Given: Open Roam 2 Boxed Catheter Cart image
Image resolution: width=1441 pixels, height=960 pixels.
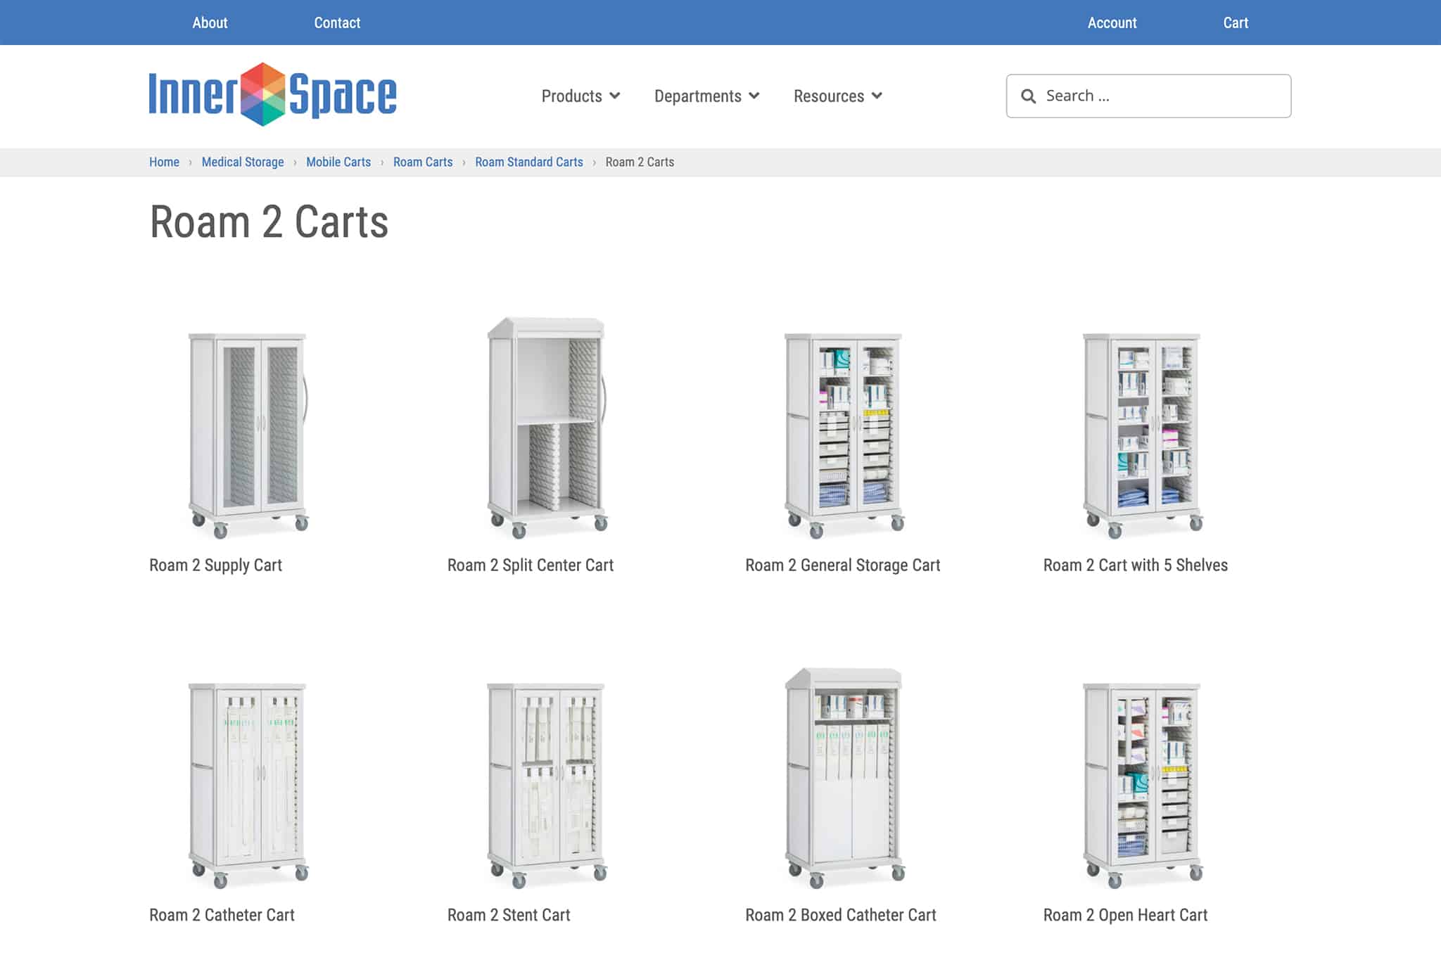Looking at the screenshot, I should 844,778.
